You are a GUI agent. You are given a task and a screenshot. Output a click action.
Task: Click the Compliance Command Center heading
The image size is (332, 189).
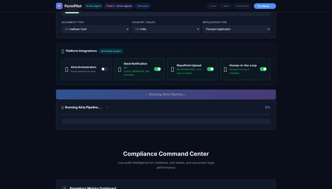click(x=166, y=154)
